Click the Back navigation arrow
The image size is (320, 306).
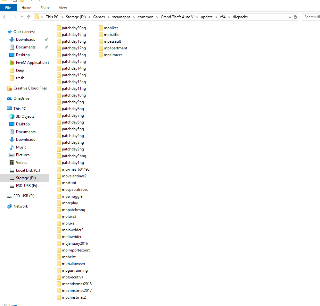point(5,17)
